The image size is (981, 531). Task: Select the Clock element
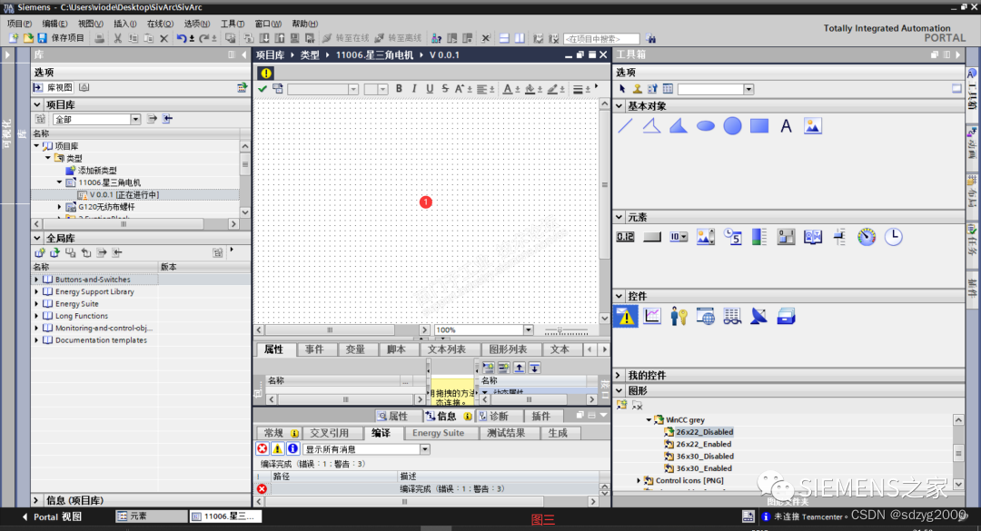pyautogui.click(x=894, y=236)
